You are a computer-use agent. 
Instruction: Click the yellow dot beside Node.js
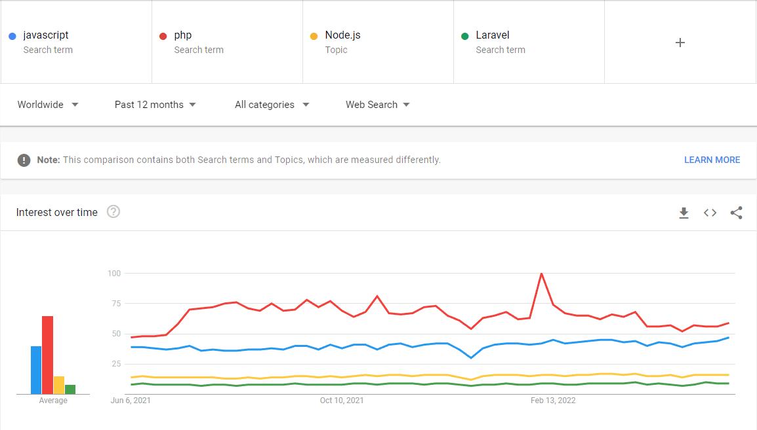(314, 35)
